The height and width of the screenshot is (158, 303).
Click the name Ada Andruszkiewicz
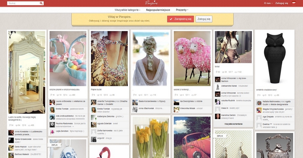pyautogui.click(x=65, y=116)
